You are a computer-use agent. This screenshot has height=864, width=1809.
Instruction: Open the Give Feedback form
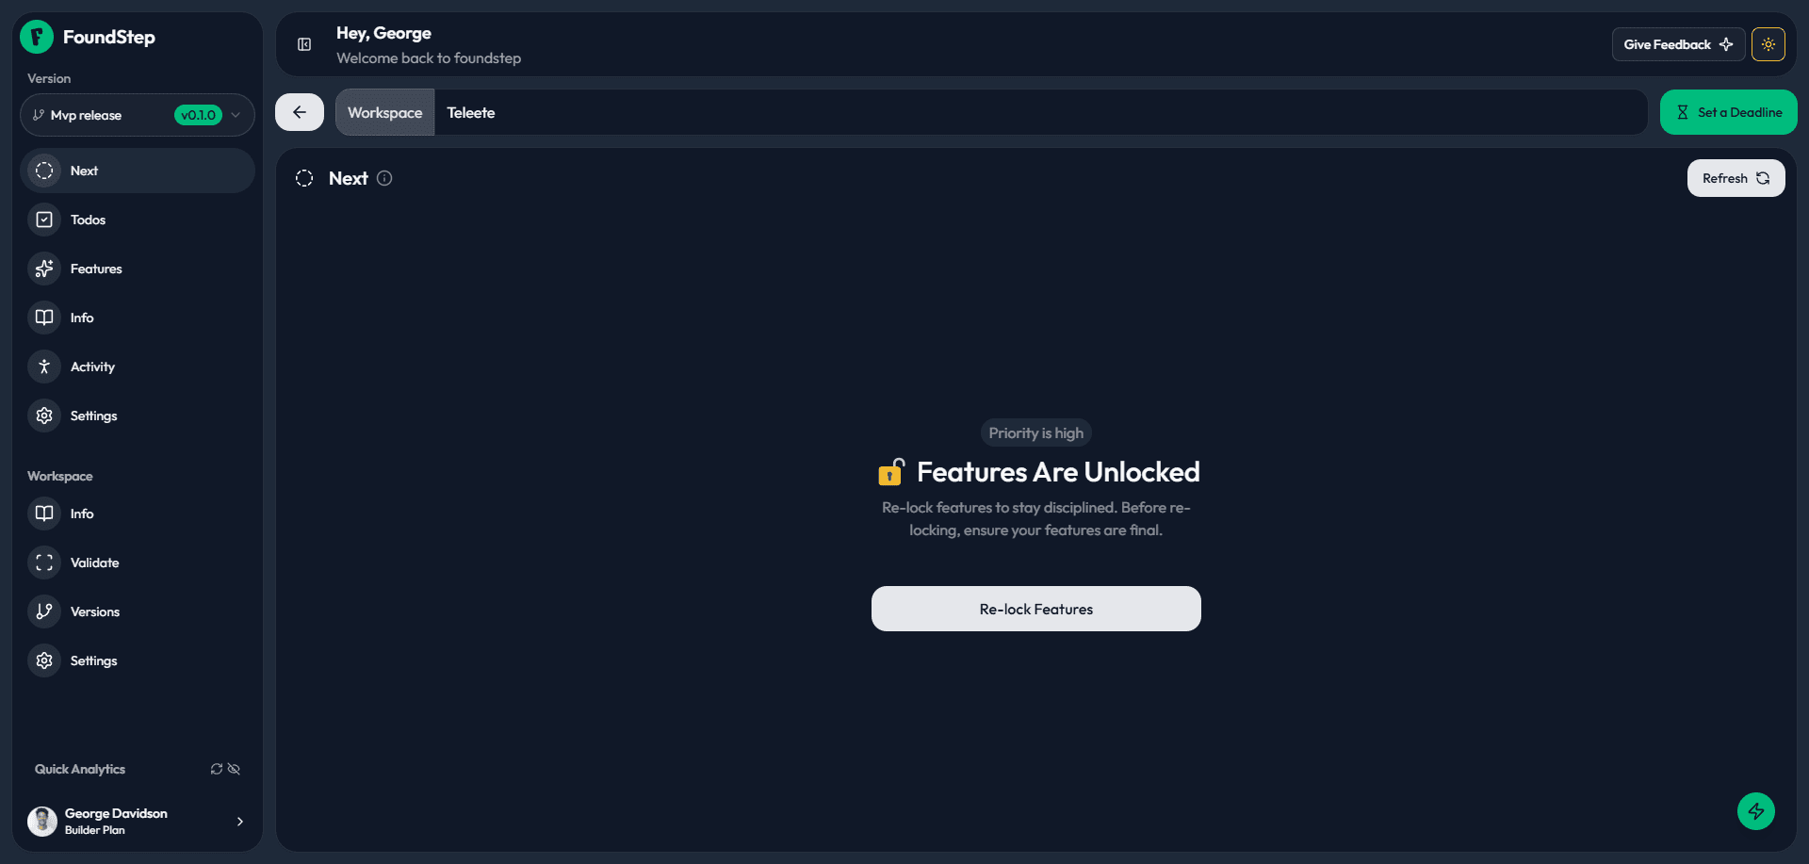coord(1677,43)
